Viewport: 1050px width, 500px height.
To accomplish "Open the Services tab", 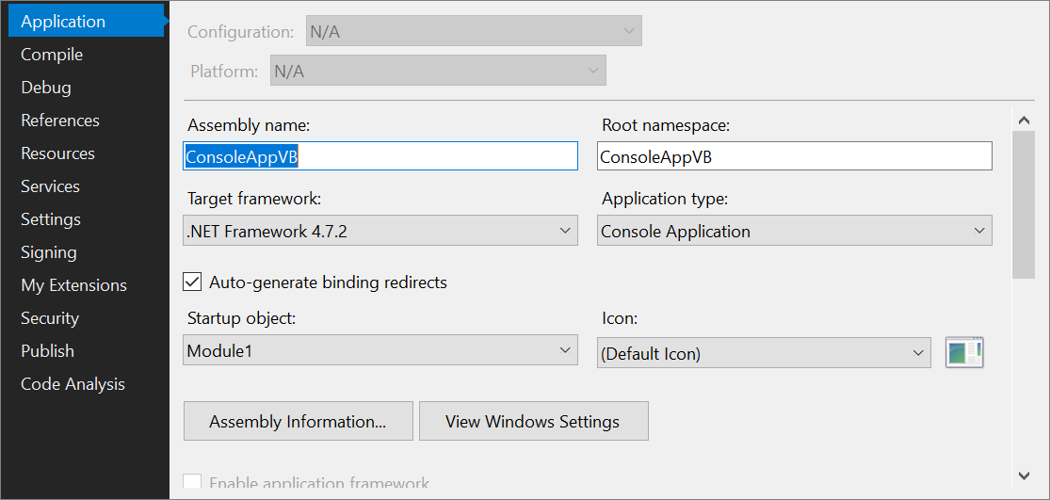I will click(x=50, y=186).
